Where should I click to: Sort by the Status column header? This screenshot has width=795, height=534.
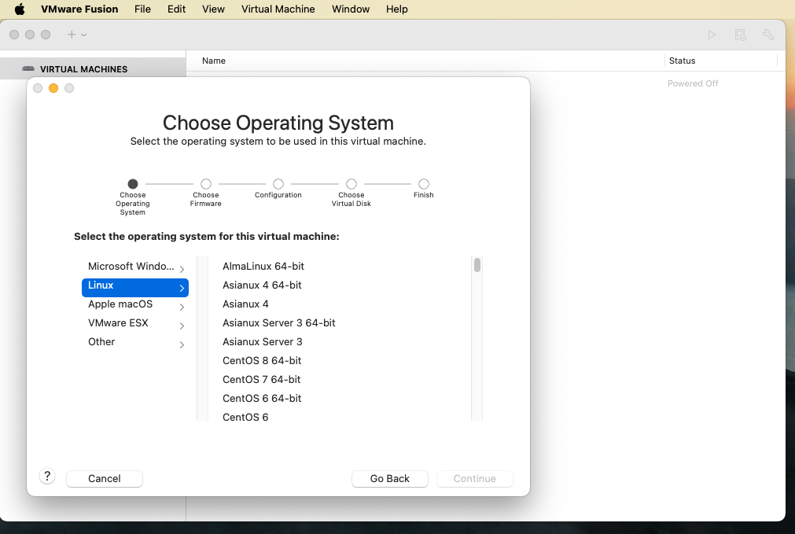coord(682,61)
